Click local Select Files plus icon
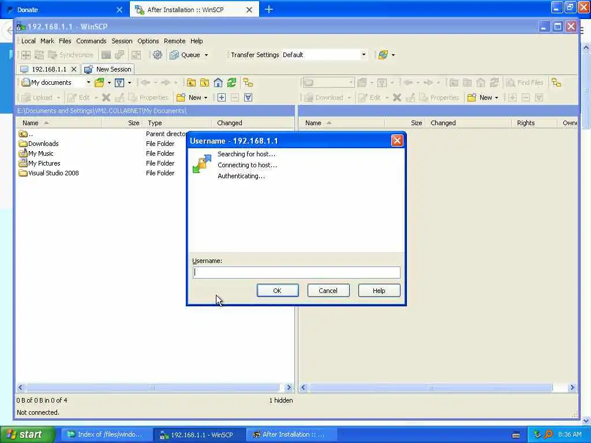 coord(221,97)
